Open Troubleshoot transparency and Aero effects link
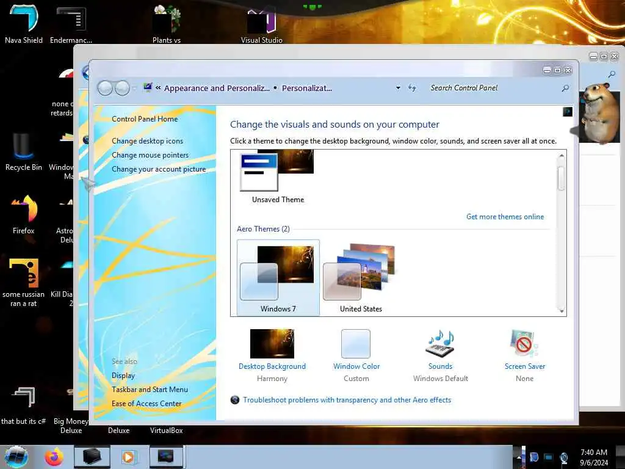This screenshot has height=469, width=625. tap(347, 399)
